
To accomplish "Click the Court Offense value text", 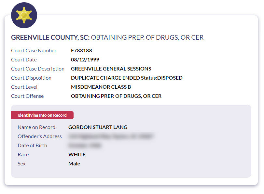I will [x=116, y=96].
